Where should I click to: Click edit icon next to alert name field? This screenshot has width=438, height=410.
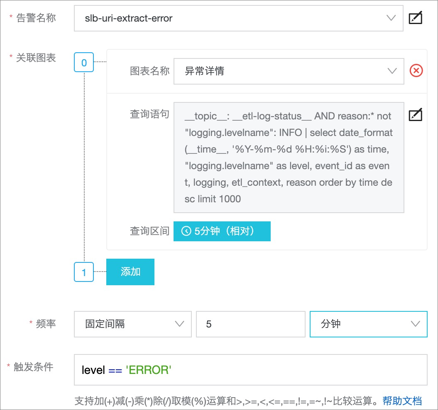click(x=416, y=18)
